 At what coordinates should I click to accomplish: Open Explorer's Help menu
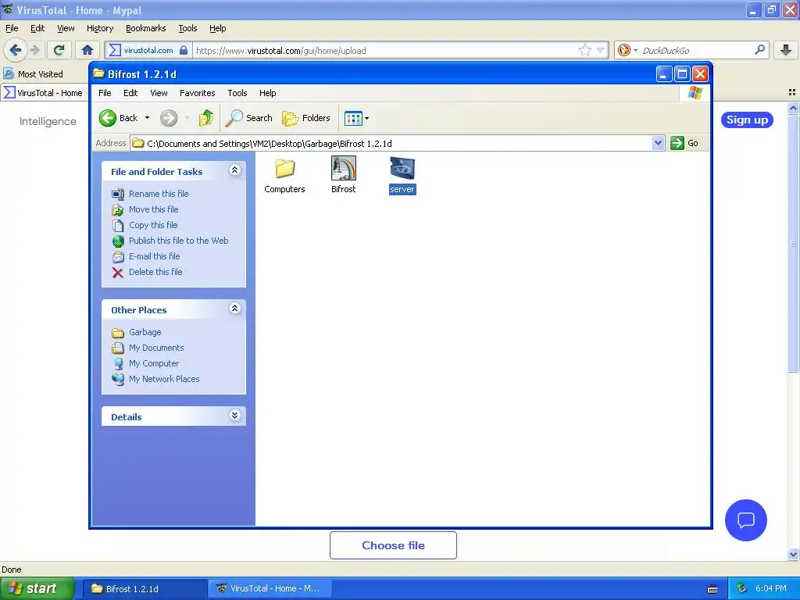click(x=267, y=93)
